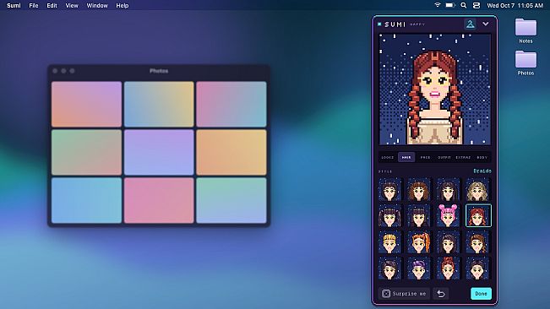
Task: Open the lavender gradient photo in Photos
Action: click(x=159, y=153)
